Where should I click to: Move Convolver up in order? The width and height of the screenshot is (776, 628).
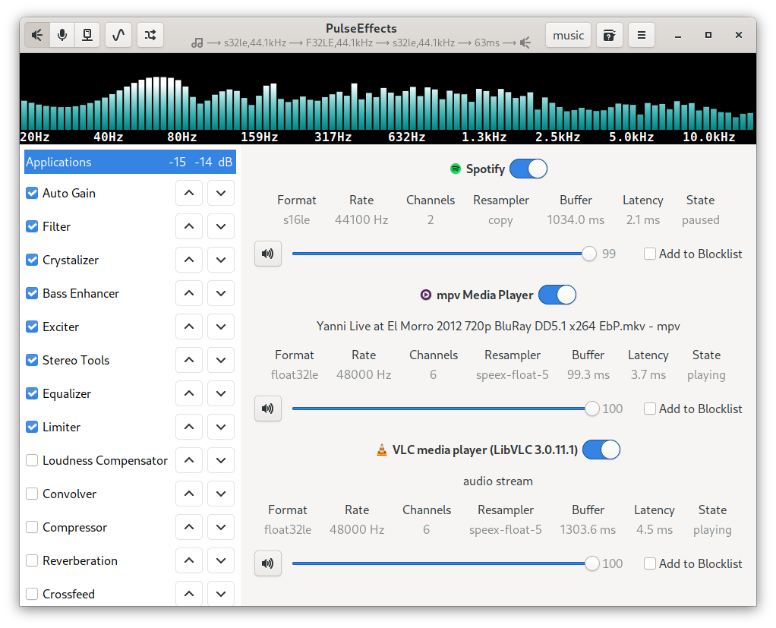coord(189,494)
